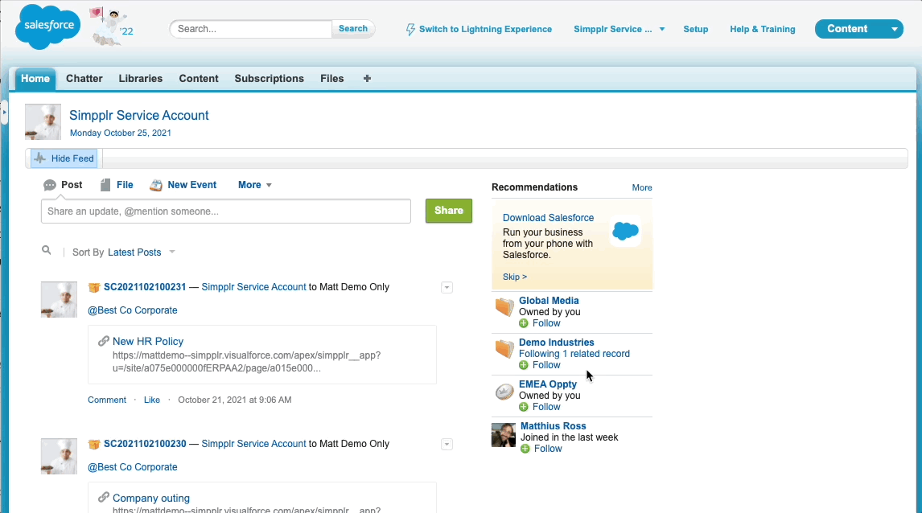Click the green plus icon under Matthius Ross

click(525, 449)
